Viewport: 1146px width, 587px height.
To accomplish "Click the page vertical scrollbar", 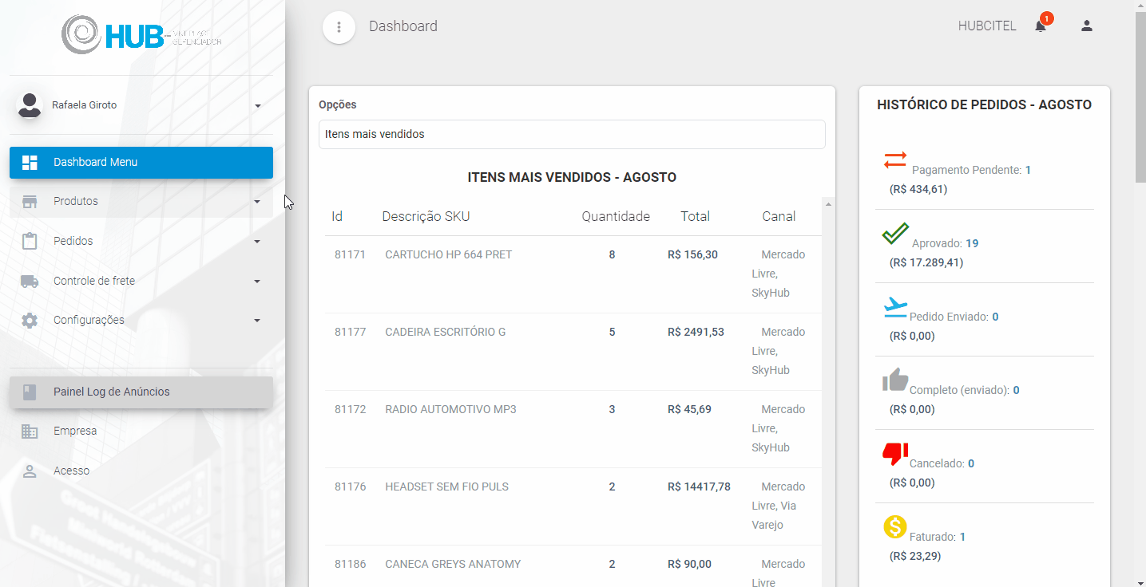I will coord(1140,293).
